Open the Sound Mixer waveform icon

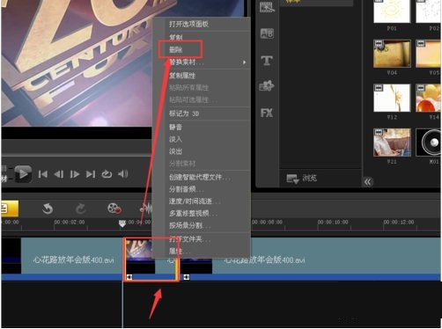[146, 208]
